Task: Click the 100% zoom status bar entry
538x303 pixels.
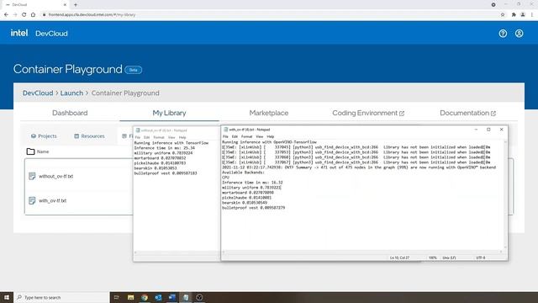Action: (x=432, y=258)
